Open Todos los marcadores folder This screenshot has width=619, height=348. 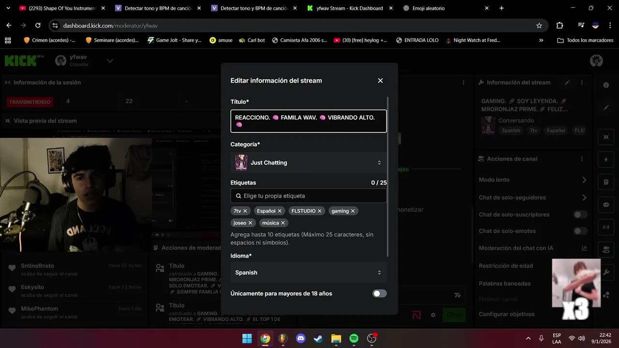[585, 40]
